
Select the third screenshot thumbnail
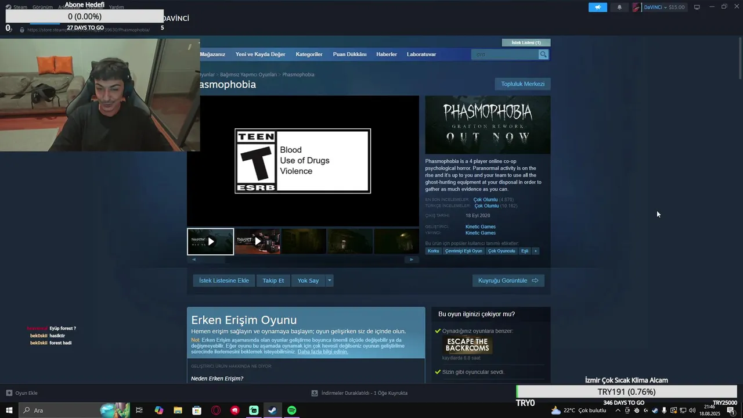304,242
